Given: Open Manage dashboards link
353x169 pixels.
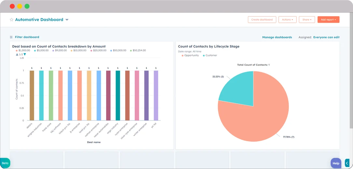Looking at the screenshot, I should point(277,37).
